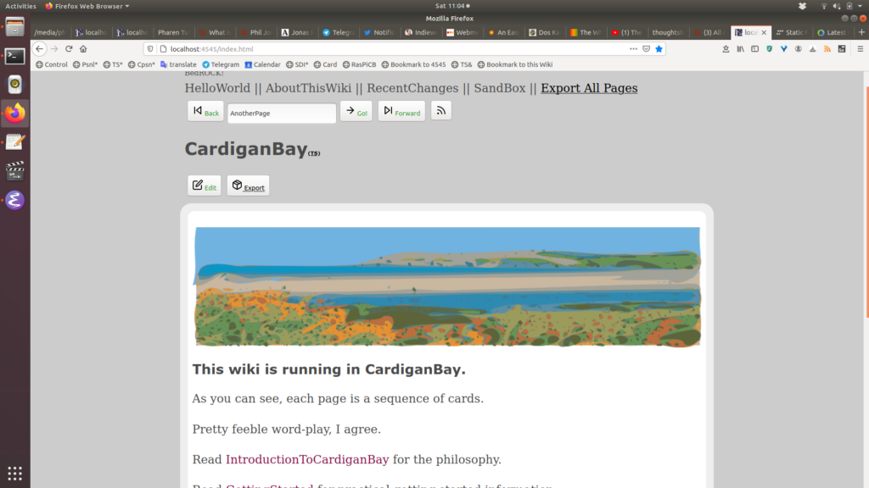Open the HelloWorld wiki link
This screenshot has height=488, width=869.
217,88
